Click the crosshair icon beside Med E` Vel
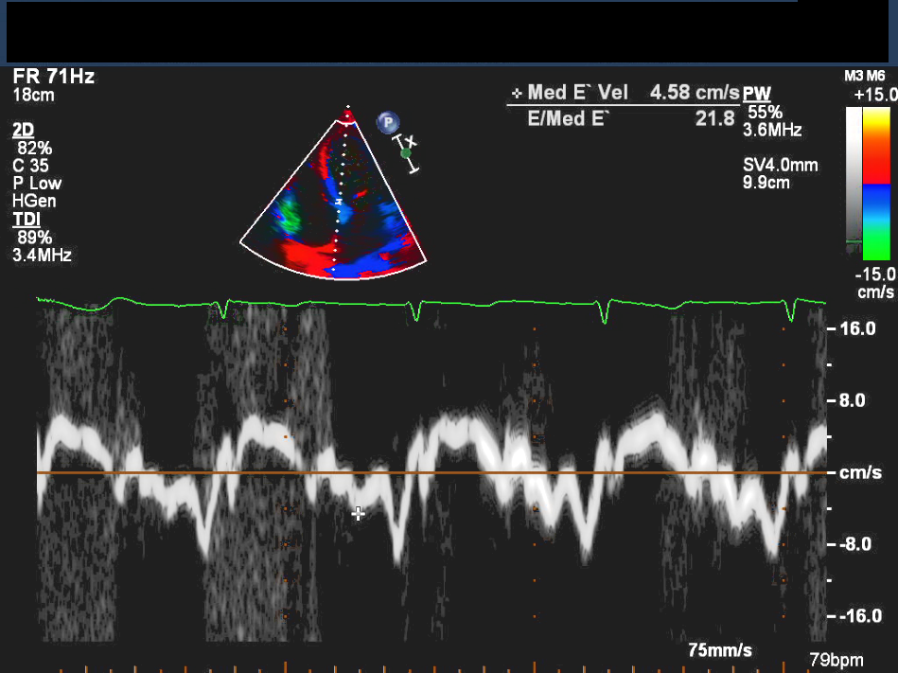The height and width of the screenshot is (673, 898). 516,94
